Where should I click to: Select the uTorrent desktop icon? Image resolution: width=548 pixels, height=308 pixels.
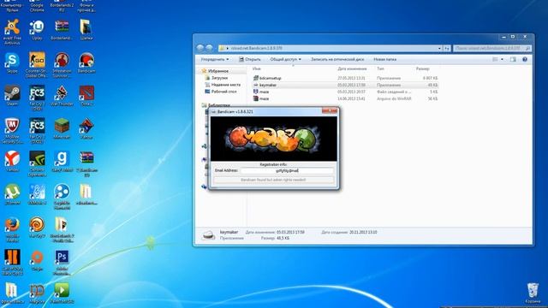click(12, 194)
